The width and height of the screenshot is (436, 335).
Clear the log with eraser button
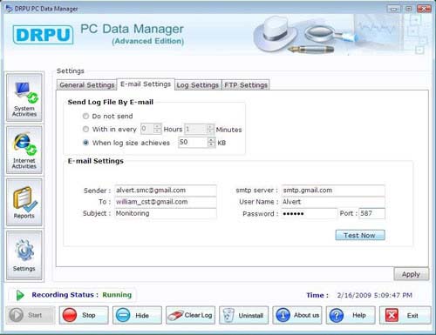190,315
